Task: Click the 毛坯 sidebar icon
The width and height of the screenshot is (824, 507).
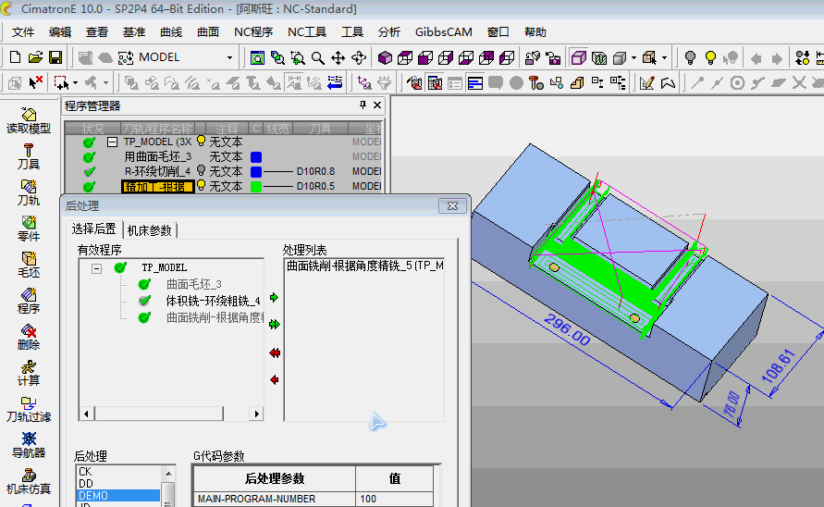Action: (29, 266)
